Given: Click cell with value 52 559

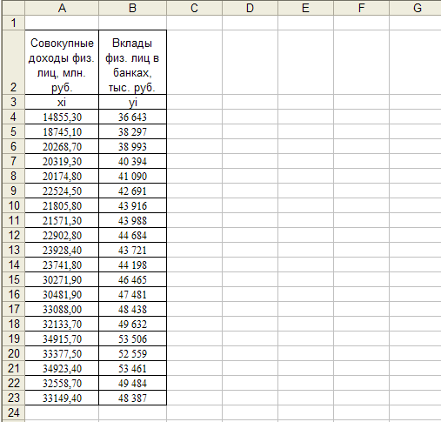Looking at the screenshot, I should click(132, 353).
